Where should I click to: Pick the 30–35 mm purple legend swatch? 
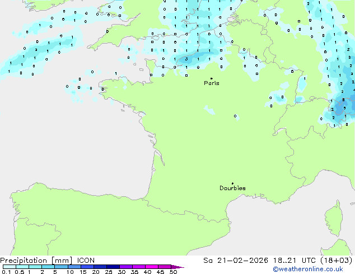tap(126, 267)
